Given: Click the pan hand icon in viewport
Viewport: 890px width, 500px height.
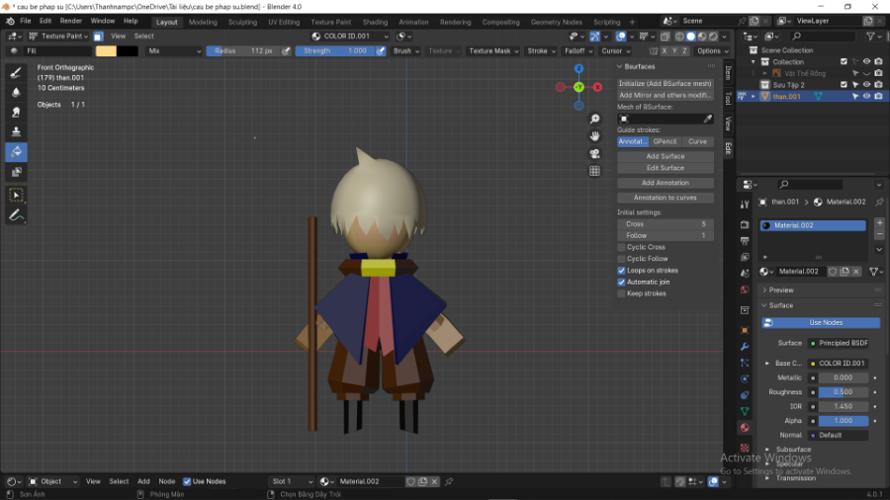Looking at the screenshot, I should pos(594,135).
